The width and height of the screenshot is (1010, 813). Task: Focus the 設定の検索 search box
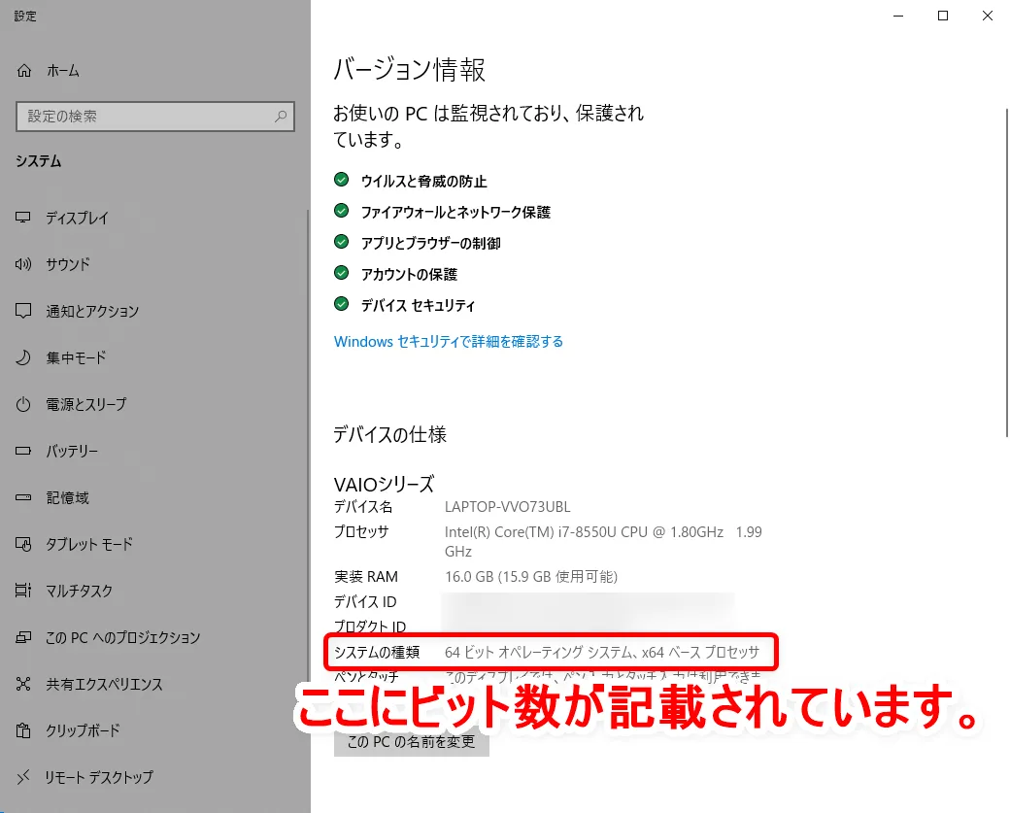[155, 117]
